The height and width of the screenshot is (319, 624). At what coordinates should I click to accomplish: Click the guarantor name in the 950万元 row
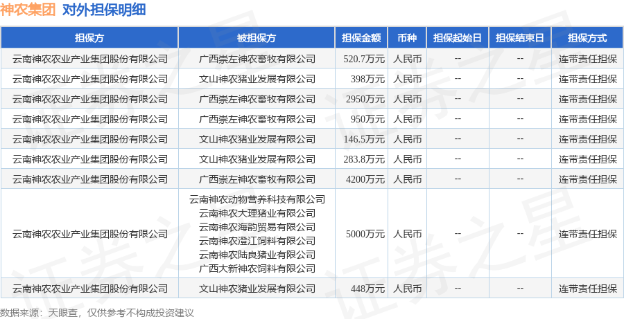[90, 119]
